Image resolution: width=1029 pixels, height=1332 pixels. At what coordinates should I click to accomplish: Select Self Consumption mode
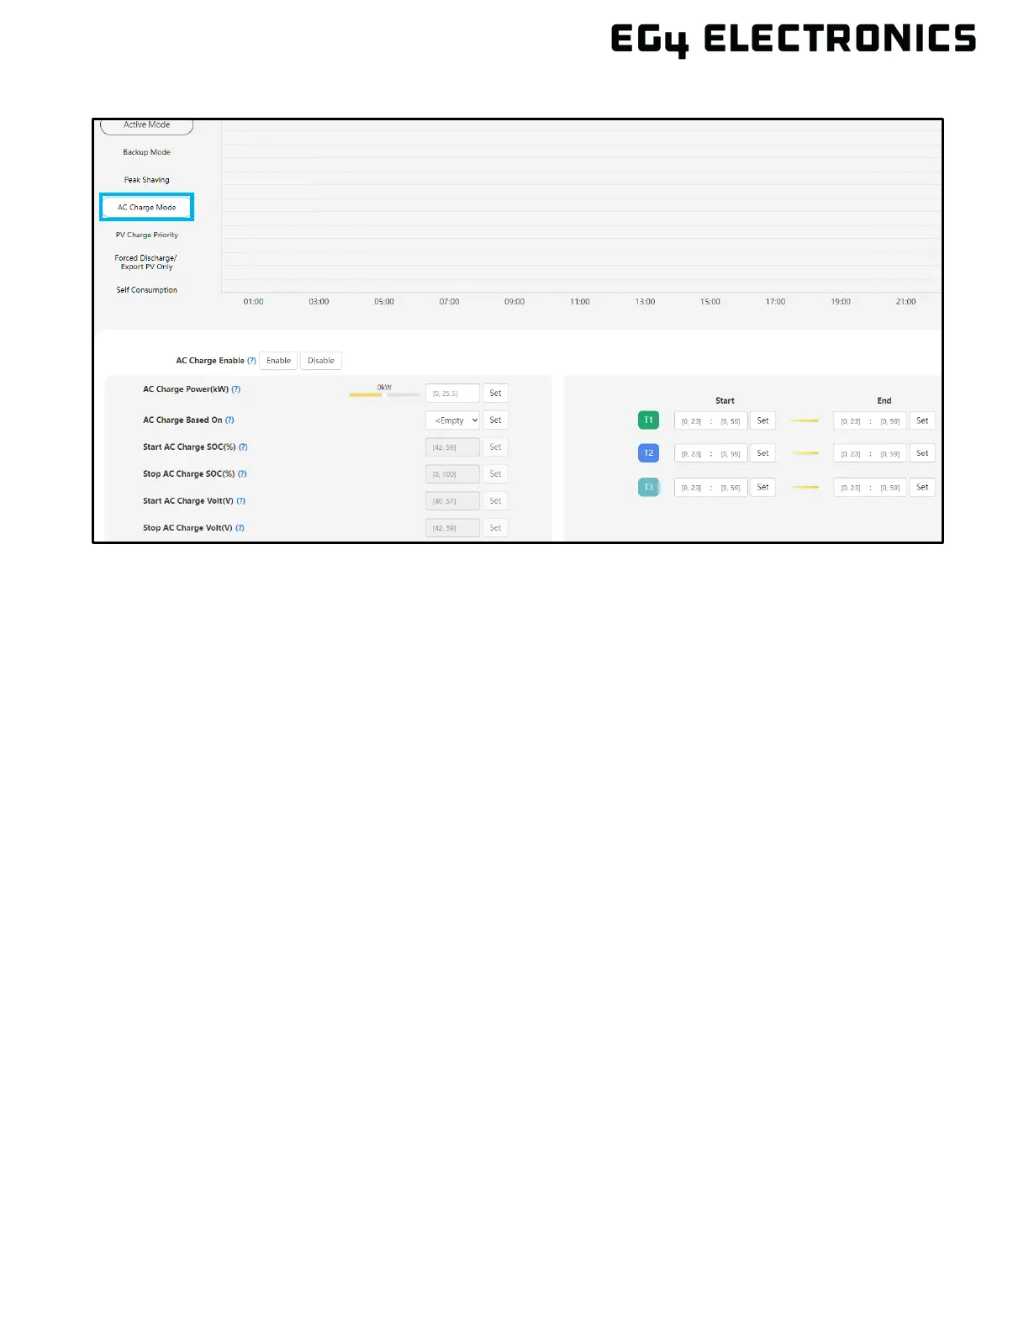coord(146,290)
